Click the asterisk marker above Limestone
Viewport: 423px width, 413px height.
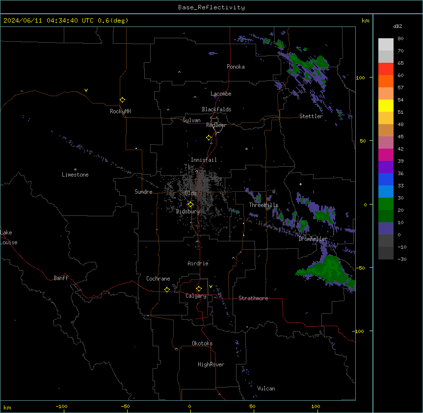75,170
